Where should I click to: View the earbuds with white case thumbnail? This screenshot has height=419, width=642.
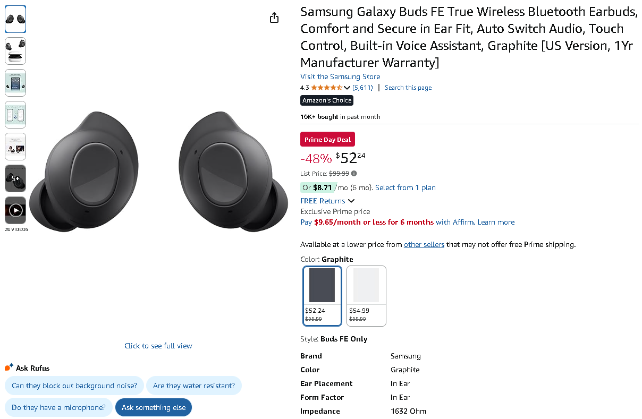[15, 51]
